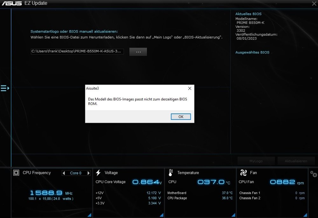Expand the Temperature panel corner
This screenshot has width=318, height=218.
coord(233,215)
